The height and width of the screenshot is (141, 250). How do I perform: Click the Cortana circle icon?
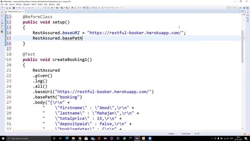point(54,138)
